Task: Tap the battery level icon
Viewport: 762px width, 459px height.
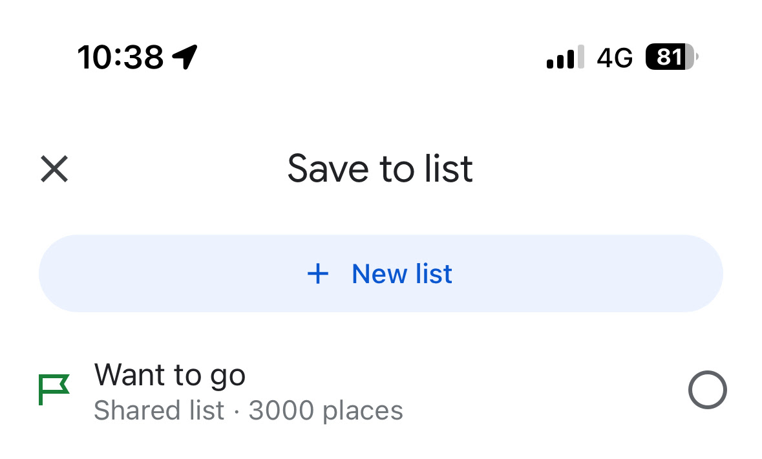Action: [x=672, y=58]
